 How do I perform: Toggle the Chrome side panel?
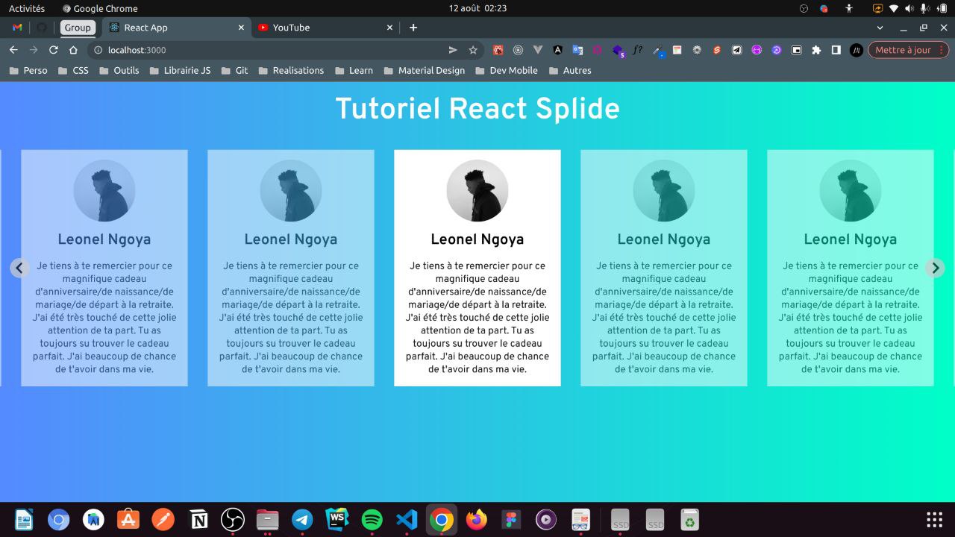(836, 50)
